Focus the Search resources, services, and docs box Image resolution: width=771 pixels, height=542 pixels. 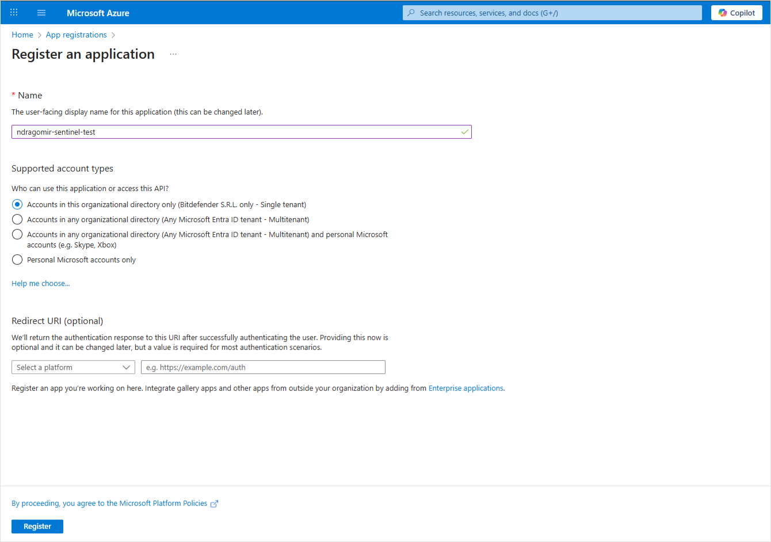click(x=552, y=13)
